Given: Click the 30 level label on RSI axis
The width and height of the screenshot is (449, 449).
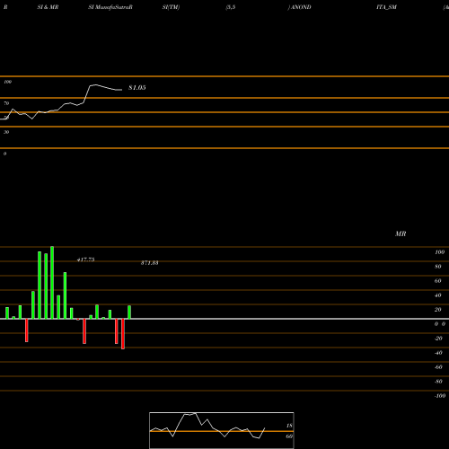Looking at the screenshot, I should tap(6, 132).
